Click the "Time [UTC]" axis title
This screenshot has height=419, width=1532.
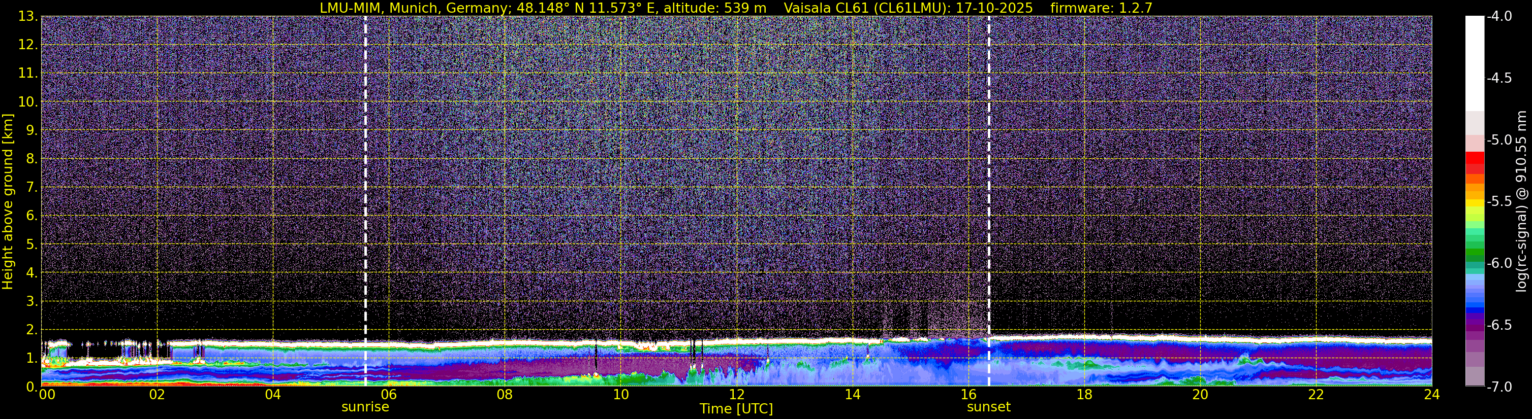736,409
